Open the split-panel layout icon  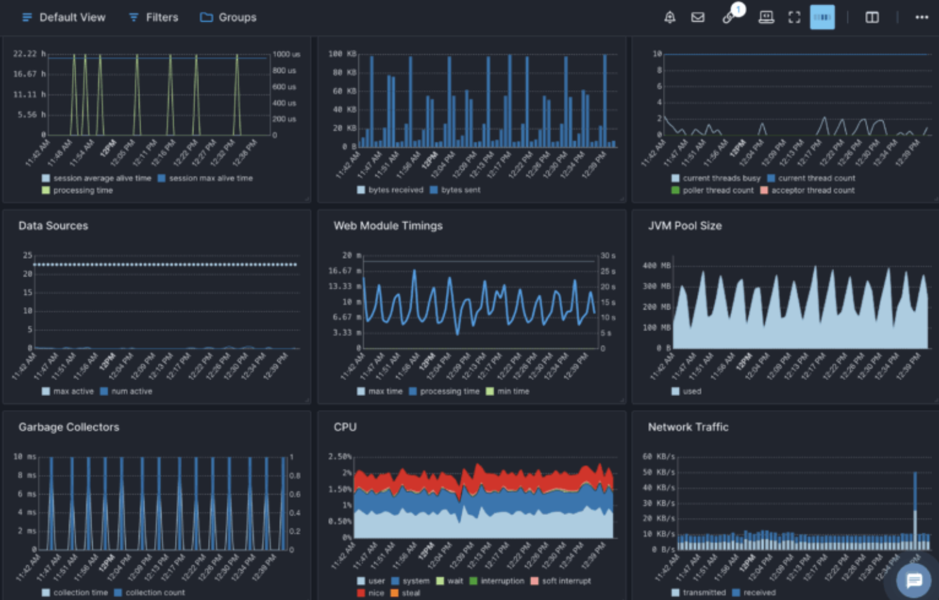click(871, 17)
